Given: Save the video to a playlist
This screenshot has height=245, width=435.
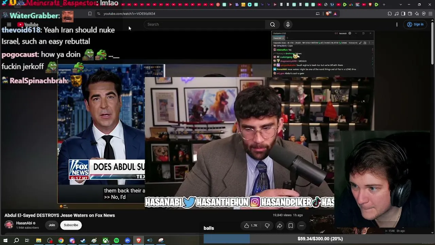Looking at the screenshot, I should point(291,226).
